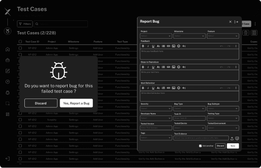Open more options in the Feedback editor toolbar
This screenshot has width=261, height=168.
click(x=236, y=46)
